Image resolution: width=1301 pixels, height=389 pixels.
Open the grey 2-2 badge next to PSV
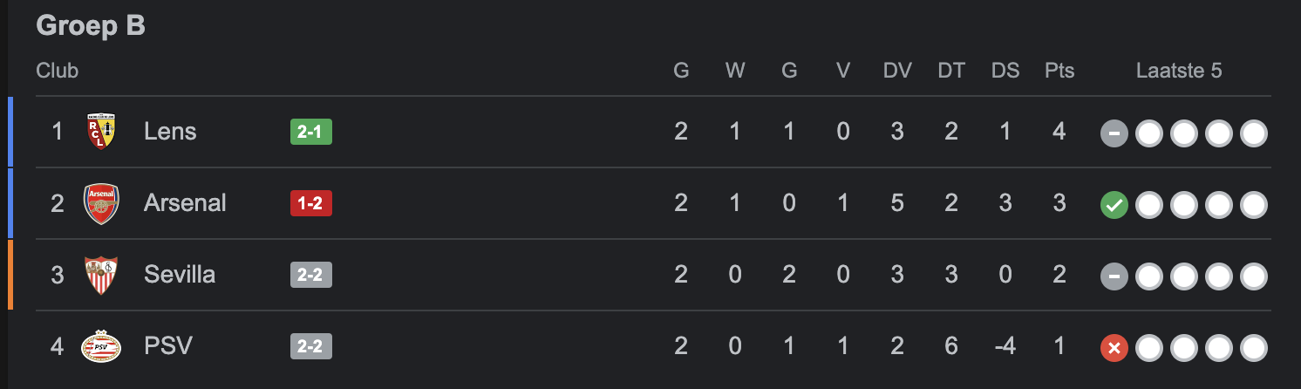[311, 346]
